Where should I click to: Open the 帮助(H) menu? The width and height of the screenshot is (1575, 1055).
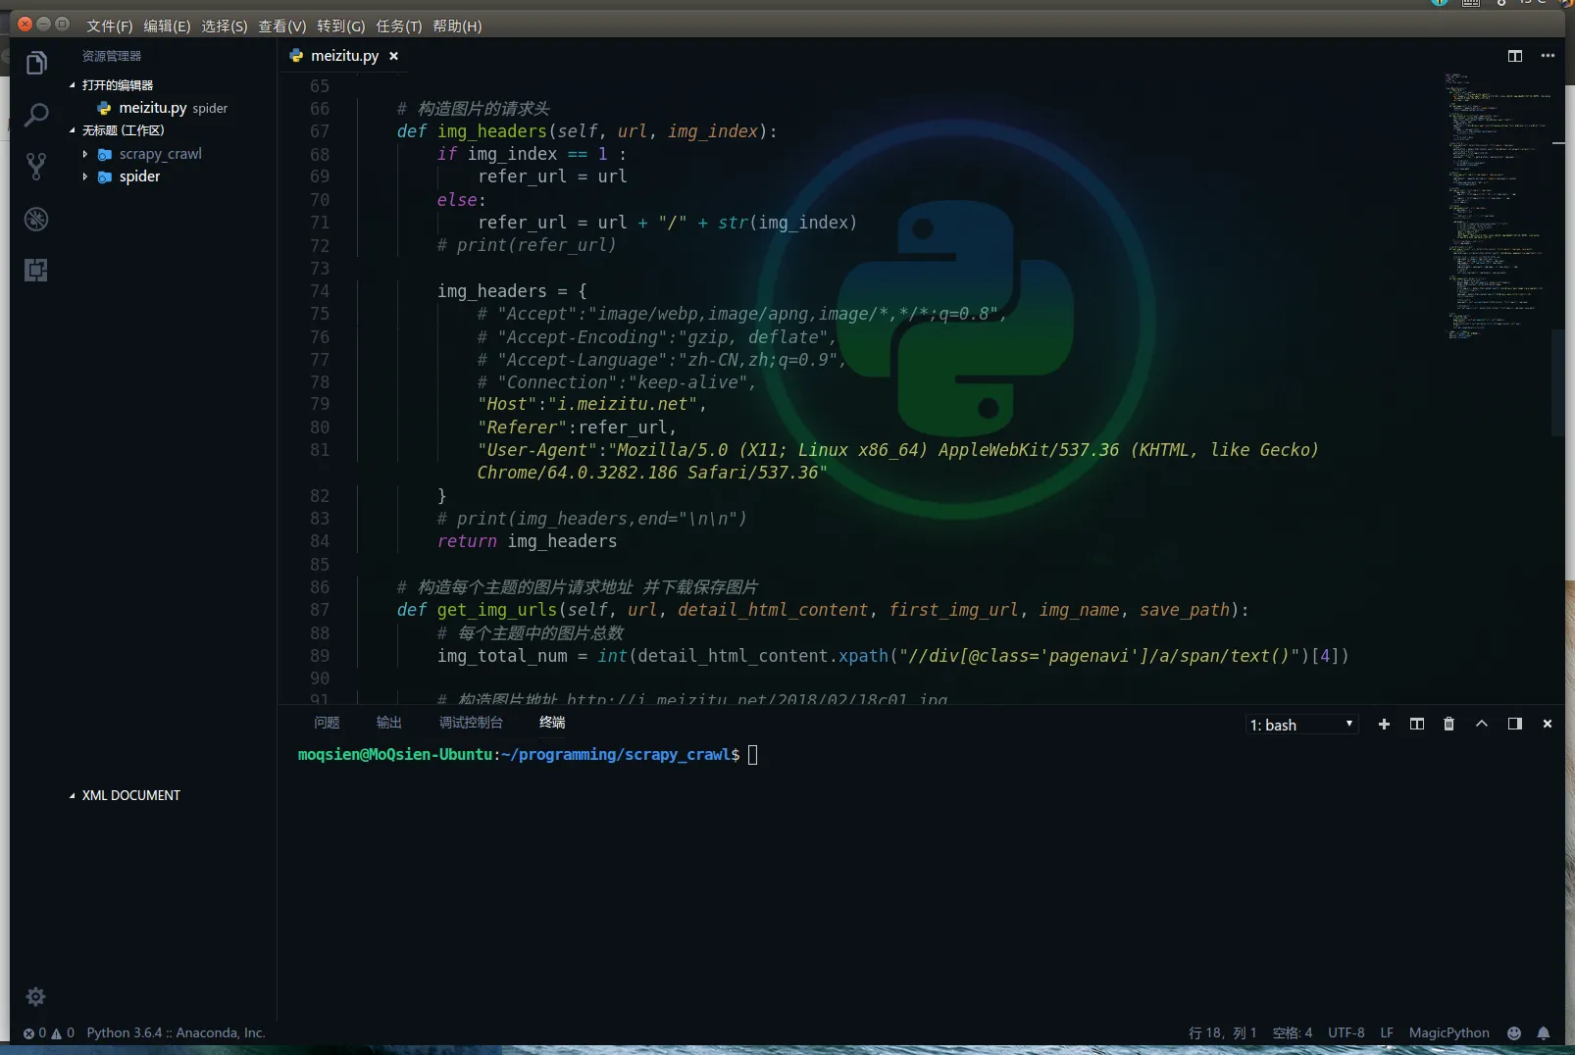457,25
